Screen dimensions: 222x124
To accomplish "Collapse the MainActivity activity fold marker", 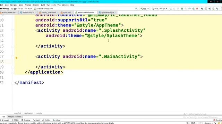I will pyautogui.click(x=12, y=56).
